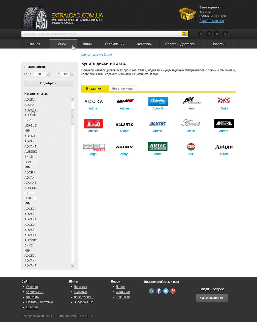This screenshot has height=322, width=257.
Task: Switch to the 'Нет в наличии' tab
Action: pos(122,88)
